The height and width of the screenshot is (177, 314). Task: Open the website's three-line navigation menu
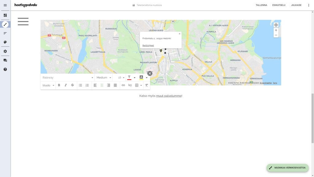23,22
